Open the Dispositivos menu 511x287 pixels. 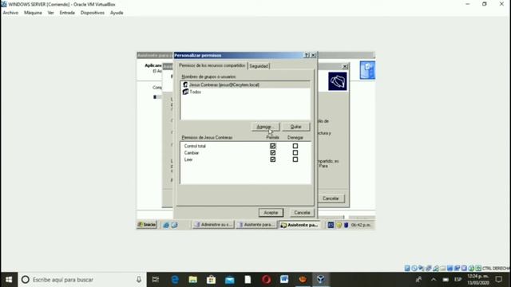93,13
